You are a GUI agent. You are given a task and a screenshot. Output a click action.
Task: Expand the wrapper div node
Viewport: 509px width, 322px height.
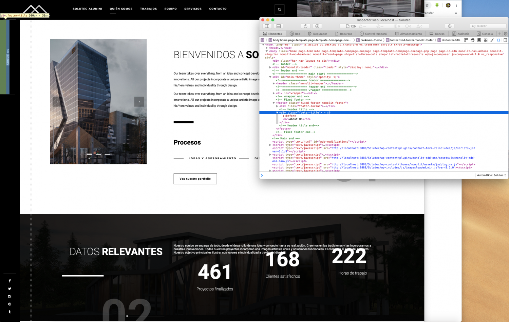pos(274,93)
